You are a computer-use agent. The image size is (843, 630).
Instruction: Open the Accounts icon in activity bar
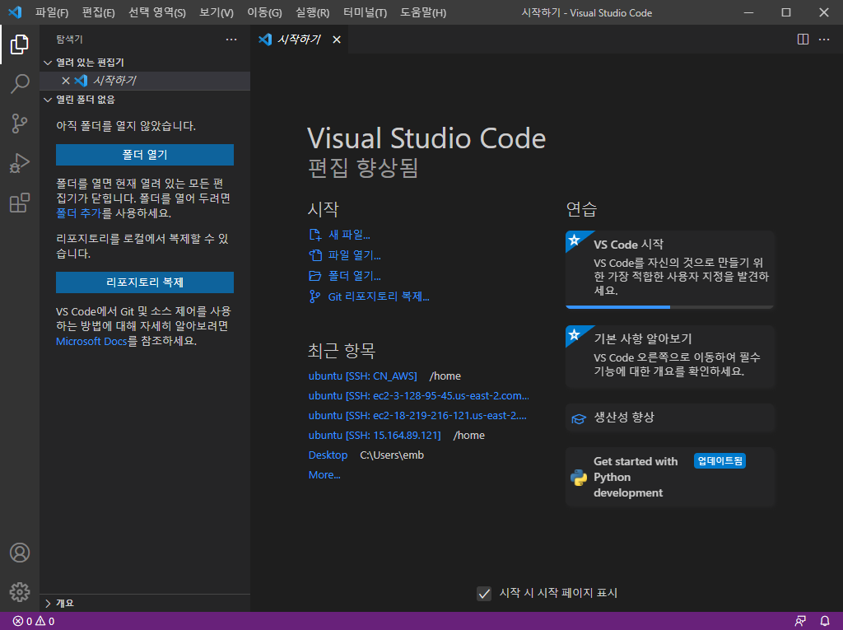(20, 553)
